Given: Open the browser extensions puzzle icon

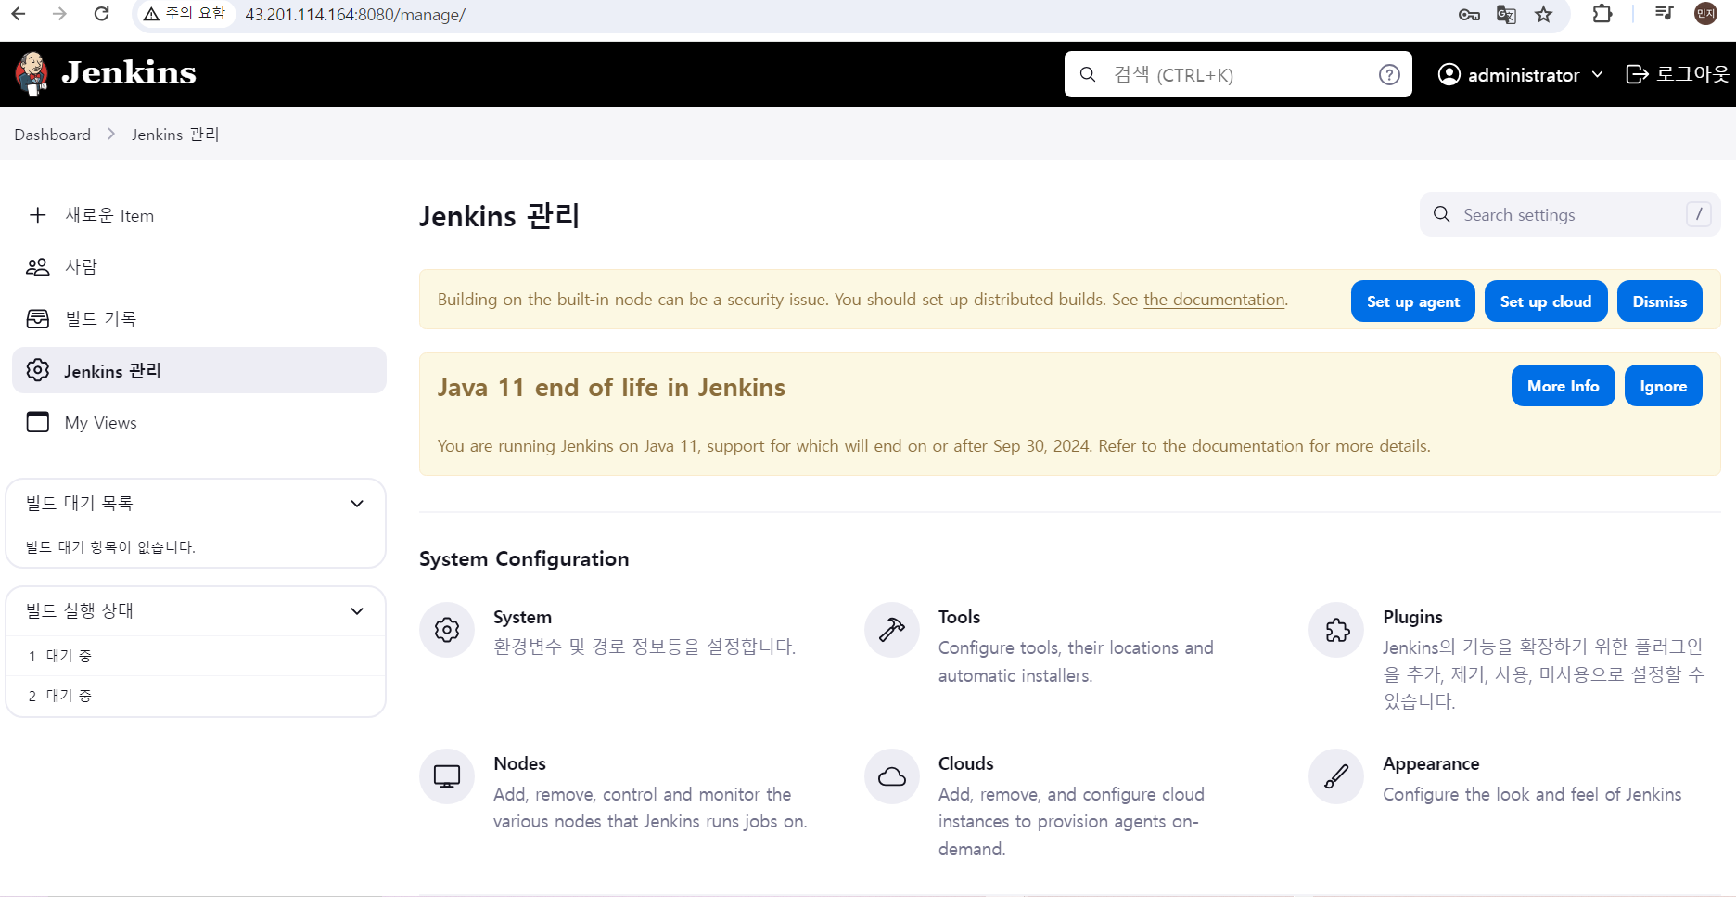Looking at the screenshot, I should 1602,14.
